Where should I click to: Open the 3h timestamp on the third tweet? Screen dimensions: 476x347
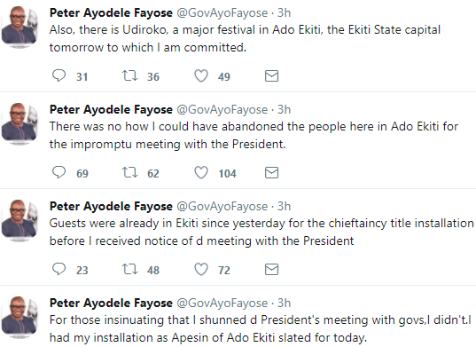pyautogui.click(x=285, y=206)
